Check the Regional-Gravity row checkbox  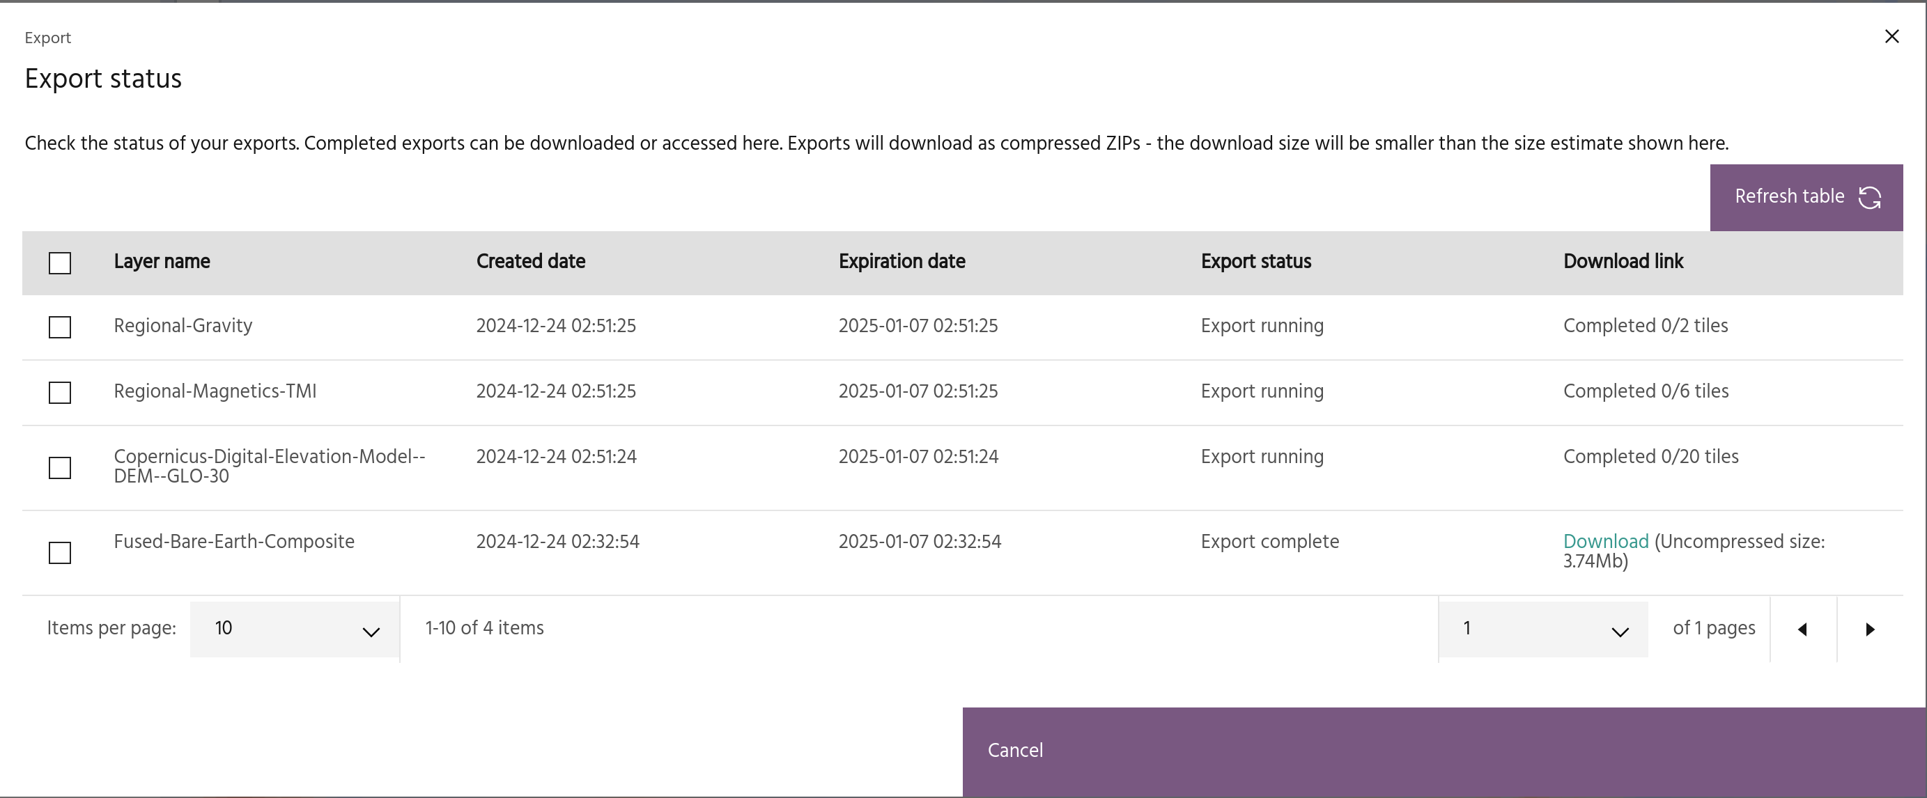(x=60, y=327)
